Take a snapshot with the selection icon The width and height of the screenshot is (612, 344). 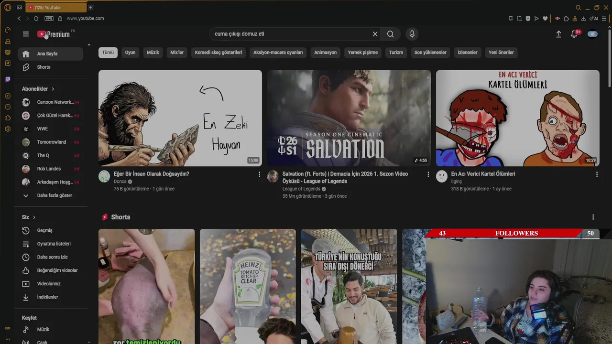point(519,18)
